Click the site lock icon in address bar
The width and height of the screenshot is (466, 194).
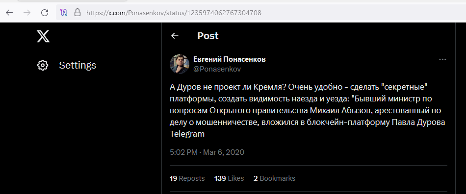(x=78, y=12)
